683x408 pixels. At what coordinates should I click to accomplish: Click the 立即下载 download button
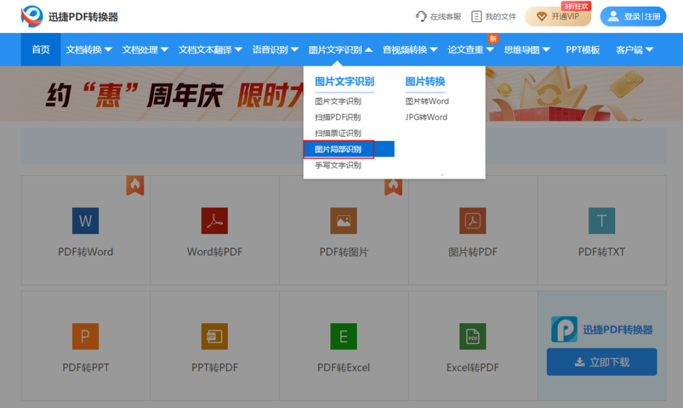(601, 362)
